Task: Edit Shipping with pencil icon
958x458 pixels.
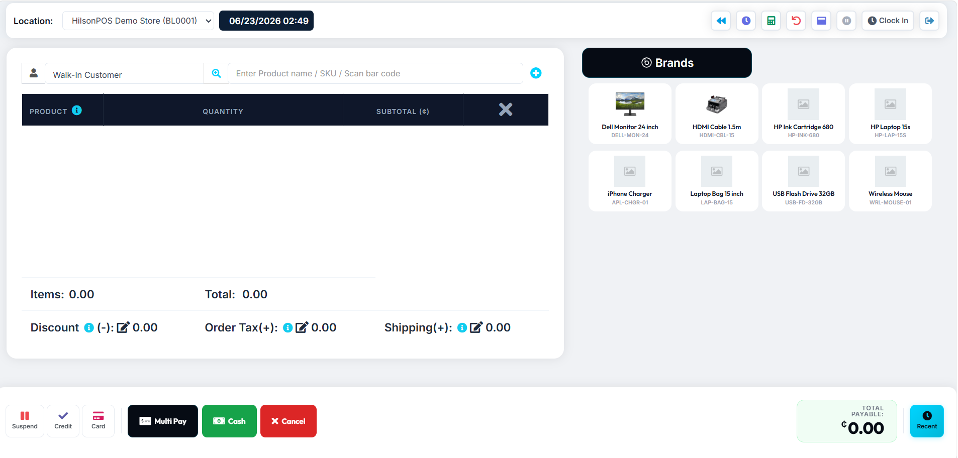Action: 476,327
